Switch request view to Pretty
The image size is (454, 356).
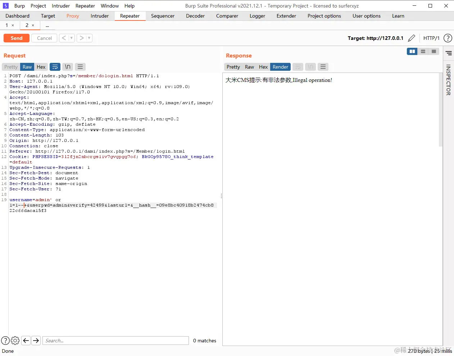(x=11, y=67)
